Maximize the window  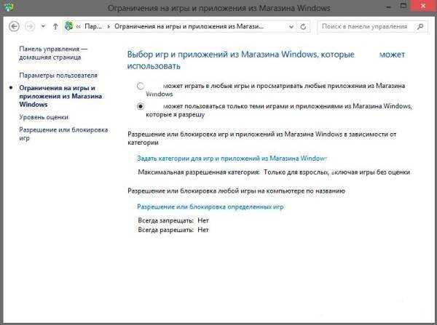[x=403, y=6]
